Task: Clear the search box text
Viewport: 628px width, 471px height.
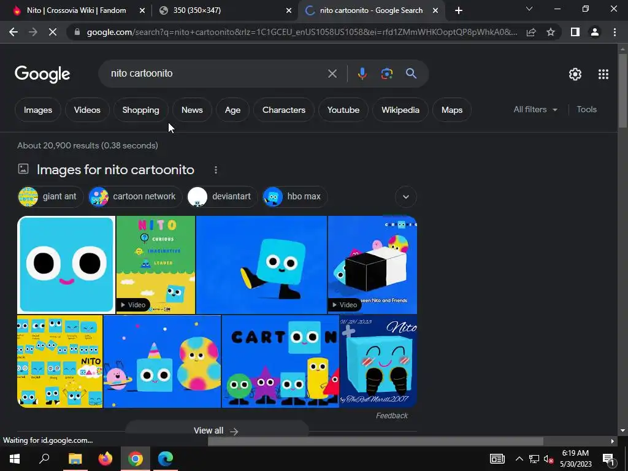Action: pyautogui.click(x=332, y=74)
